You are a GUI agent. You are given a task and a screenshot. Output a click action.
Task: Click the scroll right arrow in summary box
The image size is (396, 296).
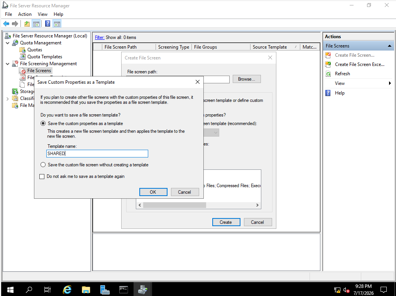tap(257, 205)
